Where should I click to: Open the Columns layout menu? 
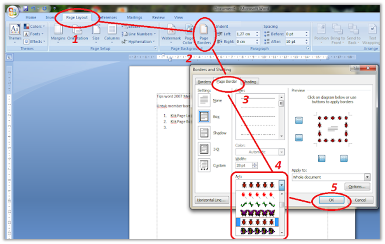coord(112,33)
